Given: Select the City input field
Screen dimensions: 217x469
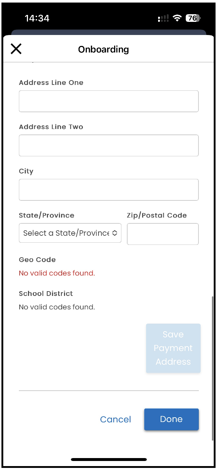Looking at the screenshot, I should point(109,190).
